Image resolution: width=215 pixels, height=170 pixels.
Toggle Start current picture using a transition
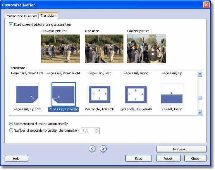coord(11,25)
